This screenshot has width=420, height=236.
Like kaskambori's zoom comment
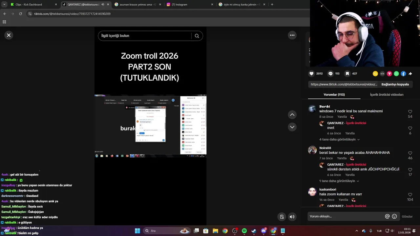coord(410,195)
